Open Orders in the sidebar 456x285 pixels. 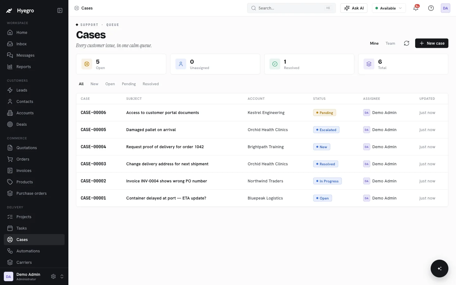point(34,159)
